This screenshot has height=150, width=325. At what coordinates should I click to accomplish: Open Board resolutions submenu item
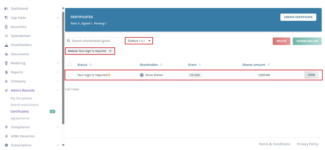click(24, 105)
